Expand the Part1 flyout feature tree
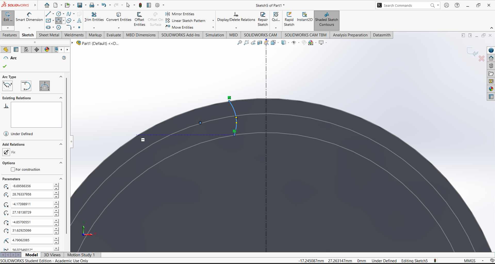The width and height of the screenshot is (495, 264). coord(72,43)
